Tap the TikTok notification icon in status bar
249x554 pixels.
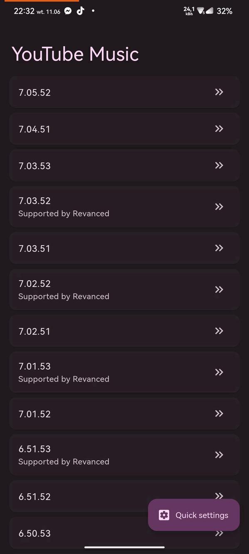[80, 11]
